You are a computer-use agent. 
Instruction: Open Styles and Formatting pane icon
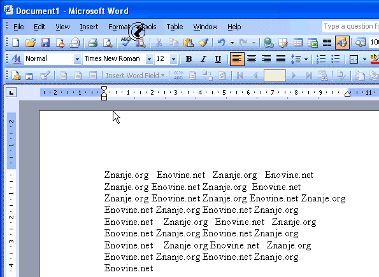16,58
